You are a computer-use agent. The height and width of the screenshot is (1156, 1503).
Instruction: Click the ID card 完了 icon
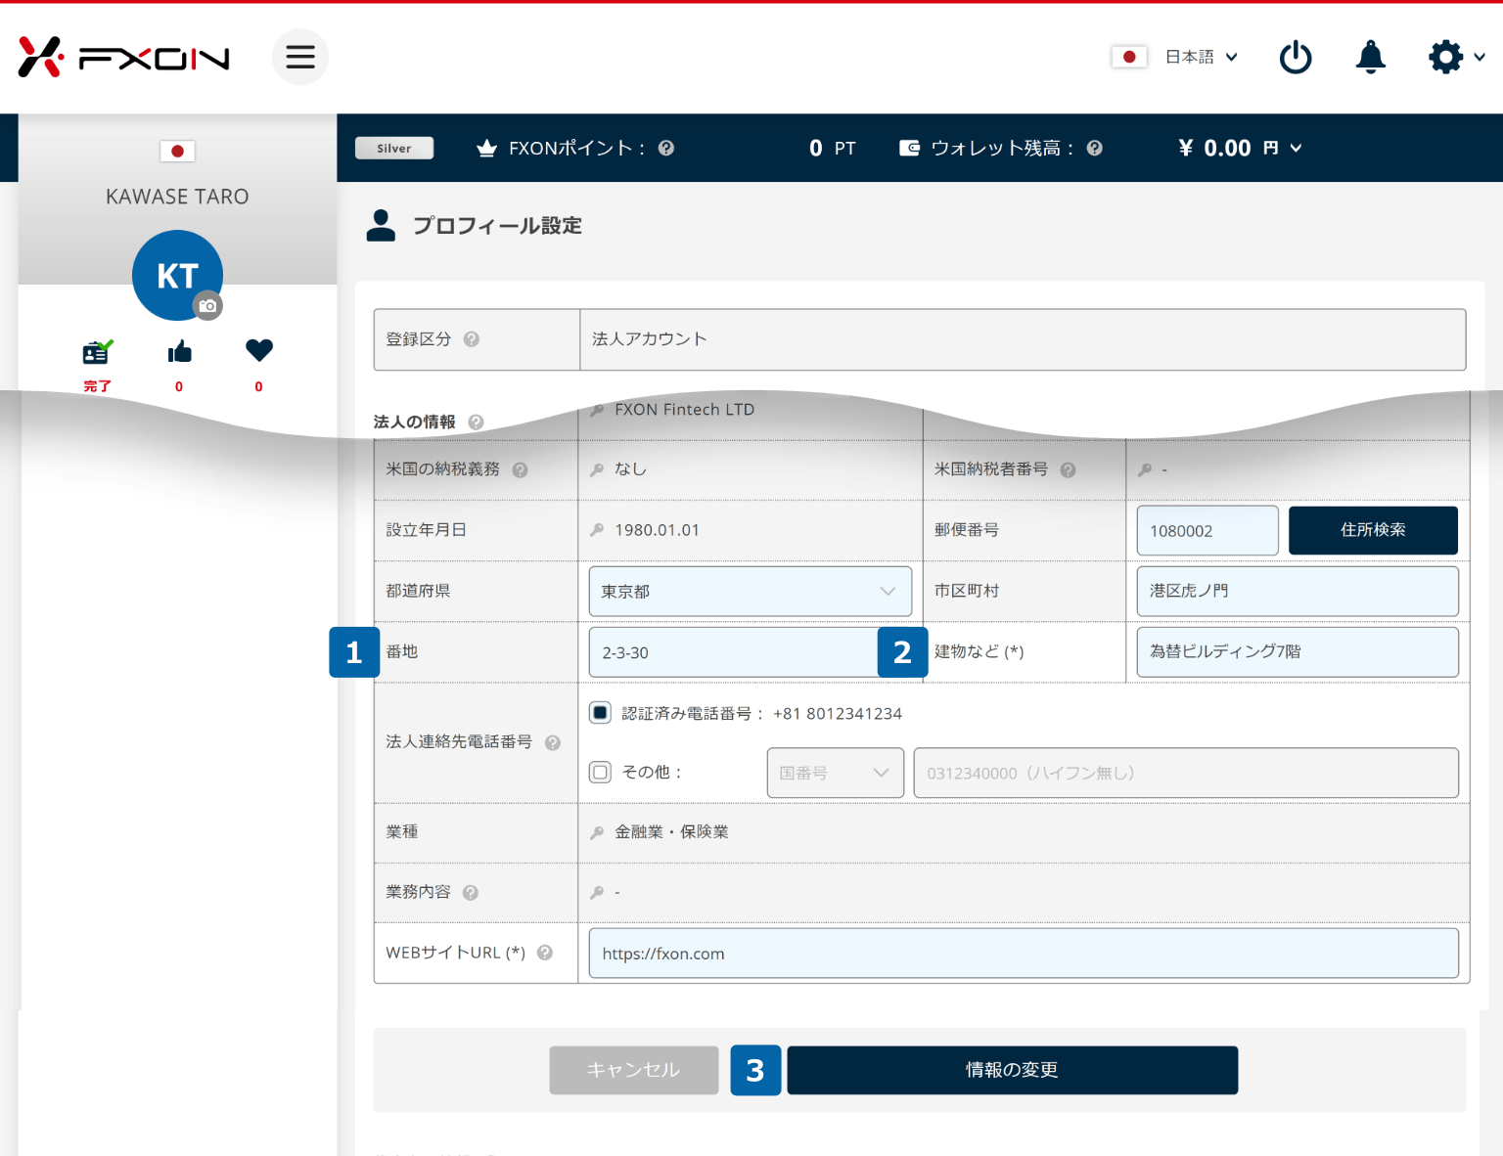(x=97, y=352)
